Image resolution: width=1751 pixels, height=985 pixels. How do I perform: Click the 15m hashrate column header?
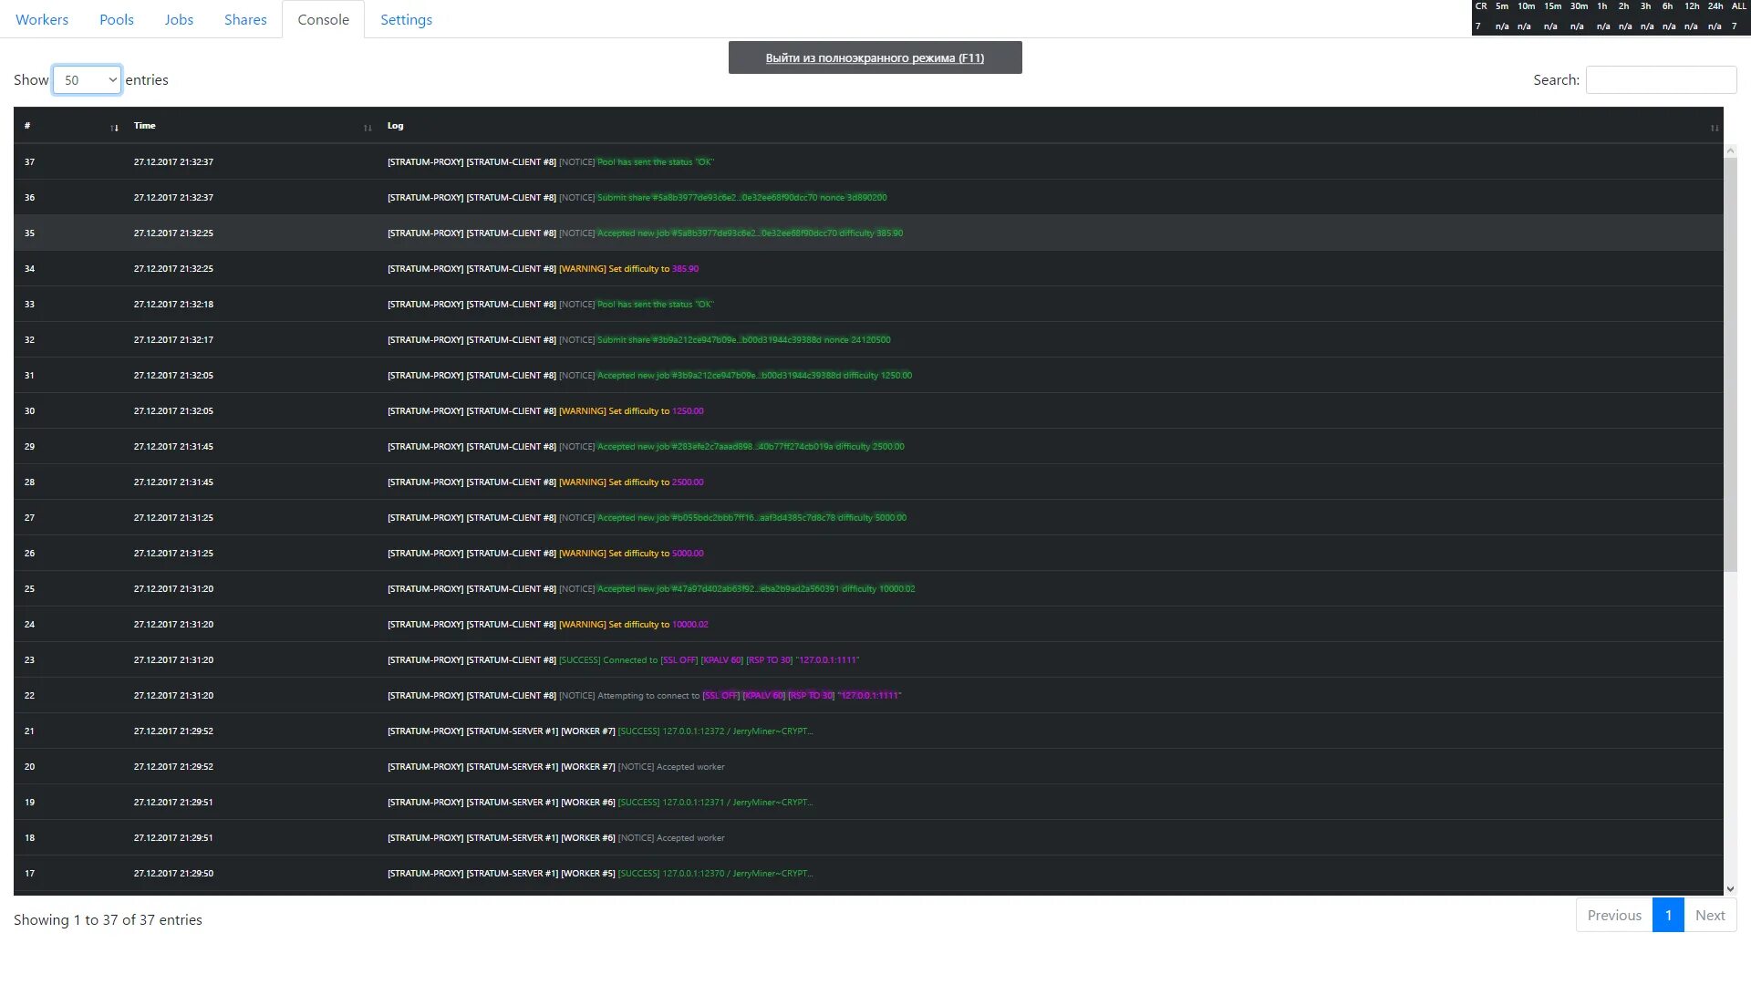click(1551, 8)
